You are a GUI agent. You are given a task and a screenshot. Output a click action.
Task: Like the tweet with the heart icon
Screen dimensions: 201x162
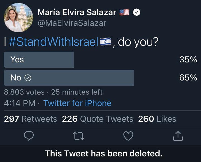click(x=128, y=136)
